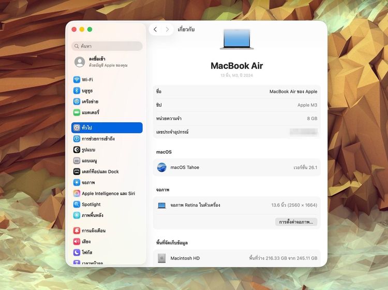Click the memory value 8 GB
The image size is (388, 290).
(x=312, y=119)
